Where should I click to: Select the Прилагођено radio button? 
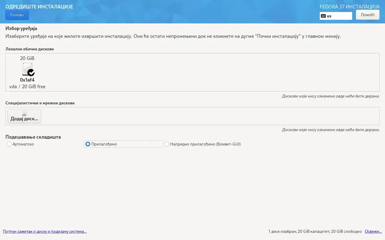click(x=88, y=144)
